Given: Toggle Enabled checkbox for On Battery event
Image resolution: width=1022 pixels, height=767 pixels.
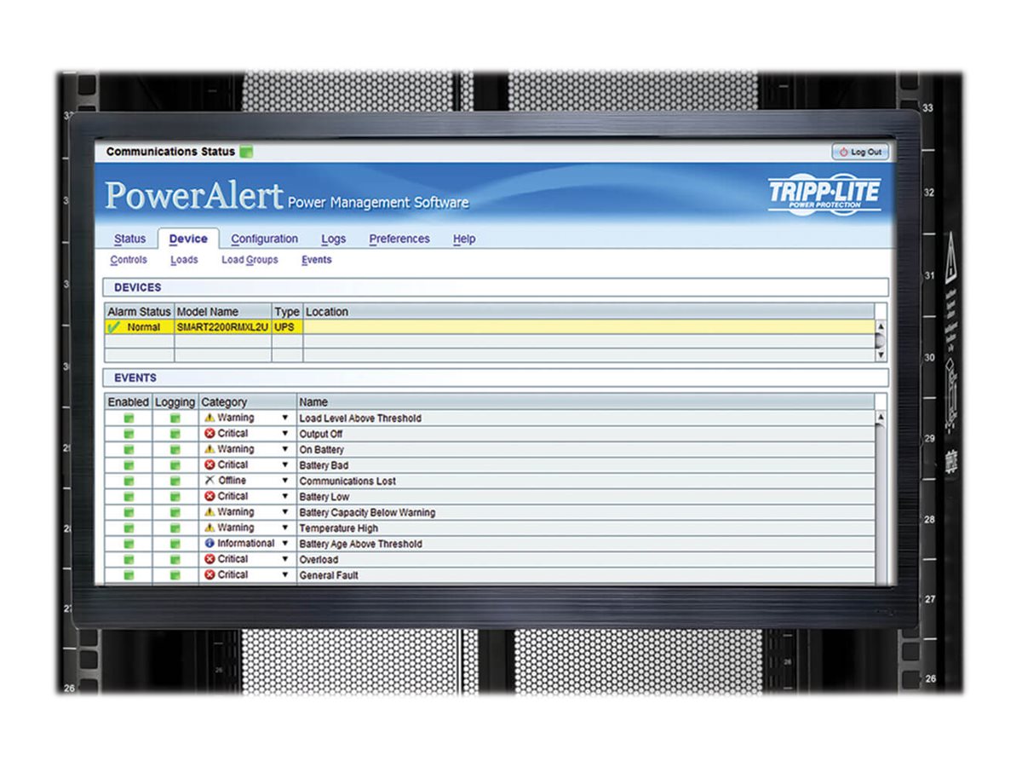Looking at the screenshot, I should pos(129,450).
